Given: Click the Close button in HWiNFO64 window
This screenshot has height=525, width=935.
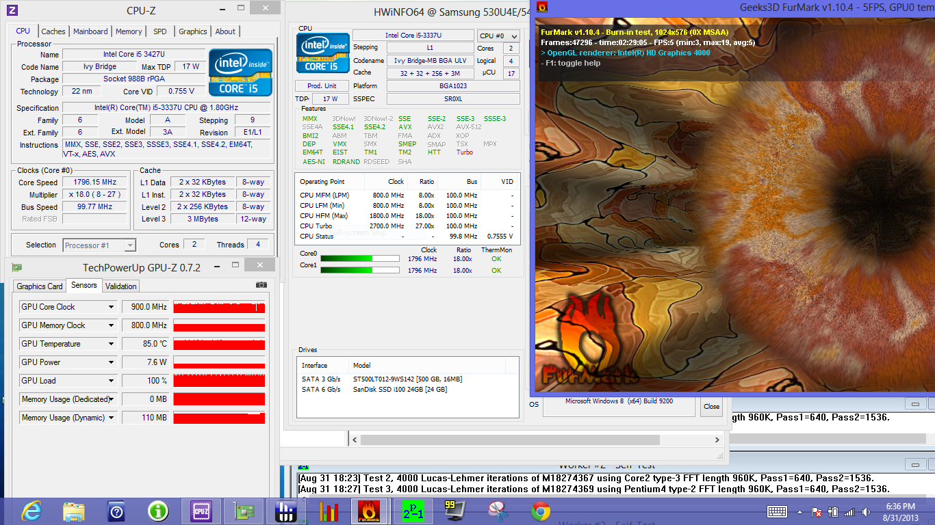Looking at the screenshot, I should tap(712, 407).
